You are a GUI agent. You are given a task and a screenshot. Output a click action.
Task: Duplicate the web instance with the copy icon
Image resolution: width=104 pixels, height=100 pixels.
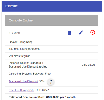point(69,32)
